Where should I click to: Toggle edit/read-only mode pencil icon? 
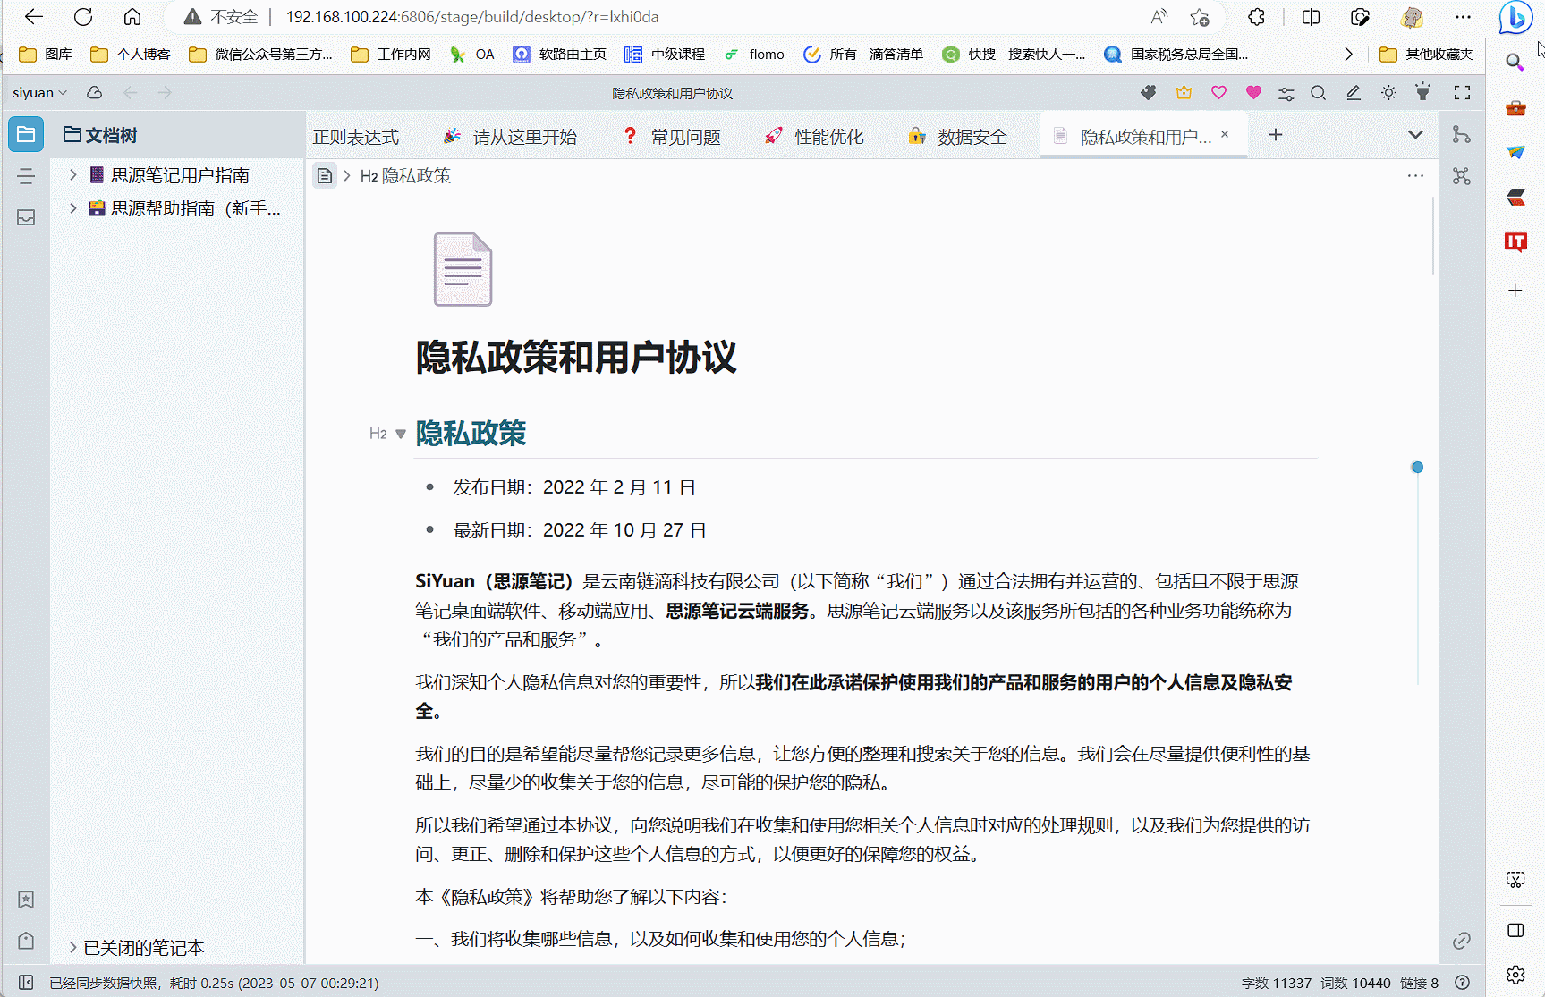[x=1354, y=92]
